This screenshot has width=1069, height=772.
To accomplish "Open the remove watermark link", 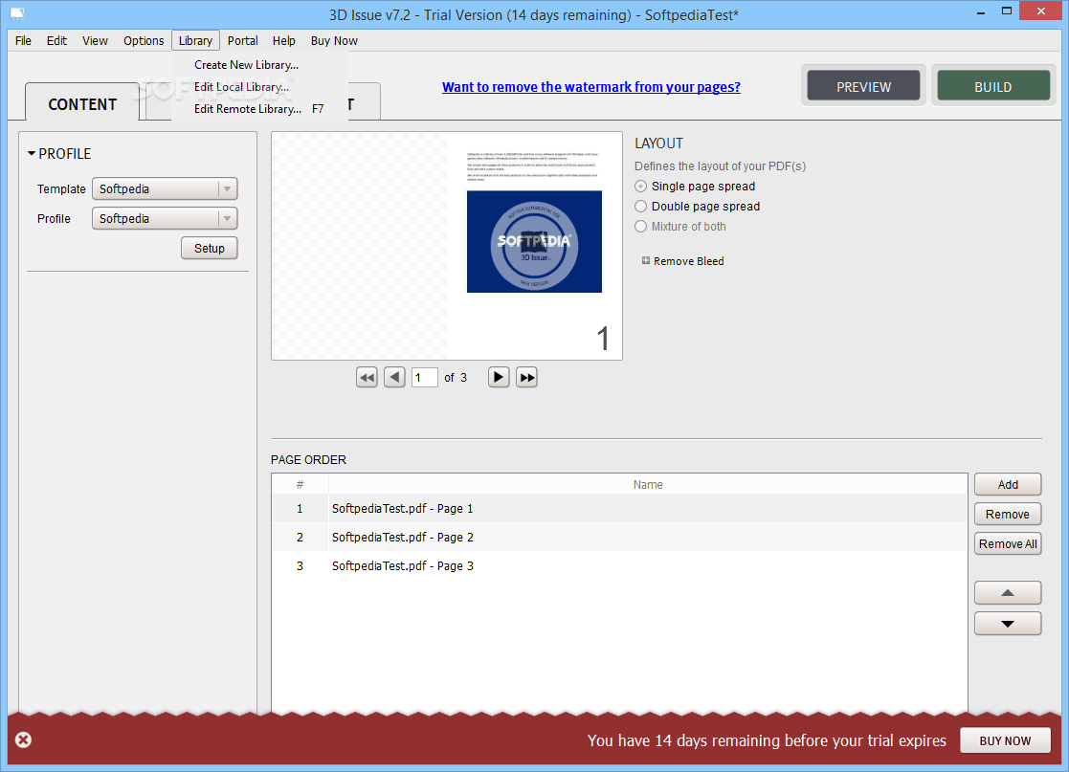I will (x=591, y=86).
